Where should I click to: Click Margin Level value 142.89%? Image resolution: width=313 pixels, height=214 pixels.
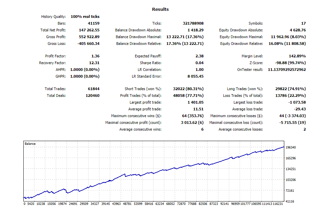(x=297, y=56)
